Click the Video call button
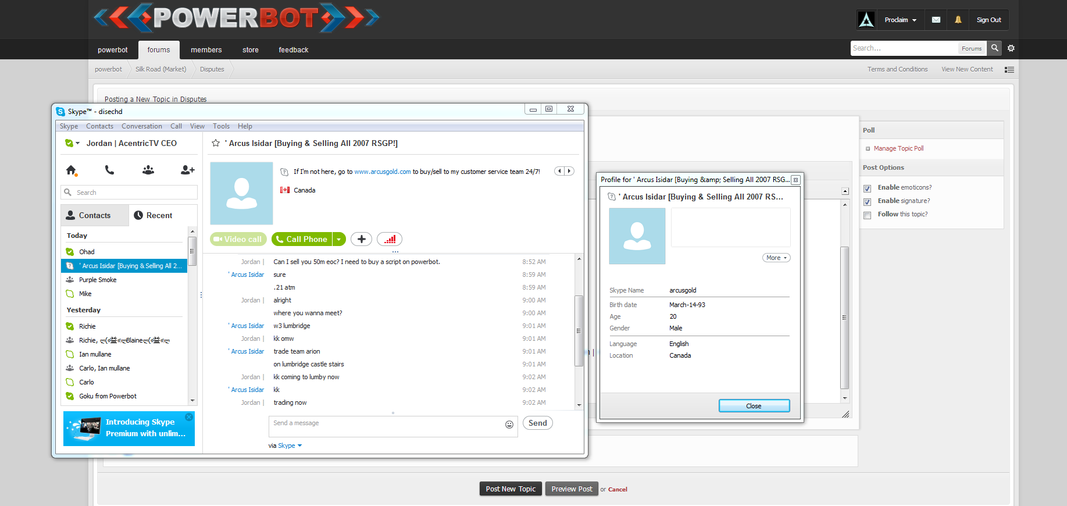The width and height of the screenshot is (1067, 506). [238, 239]
